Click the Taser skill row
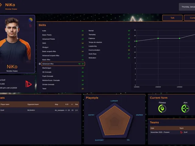This screenshot has width=195, height=146. (x=63, y=89)
